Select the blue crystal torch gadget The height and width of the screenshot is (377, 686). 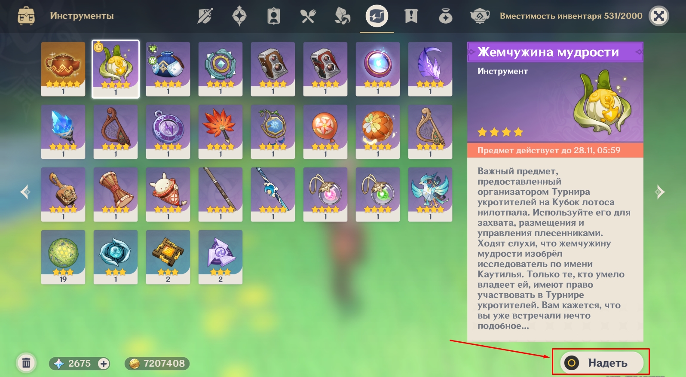pyautogui.click(x=63, y=131)
